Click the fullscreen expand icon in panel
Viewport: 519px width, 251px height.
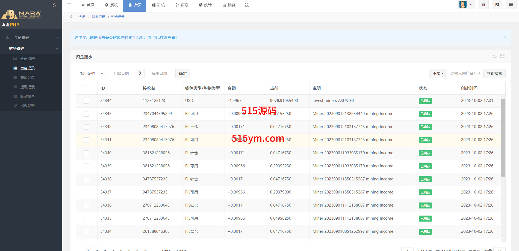pos(502,56)
